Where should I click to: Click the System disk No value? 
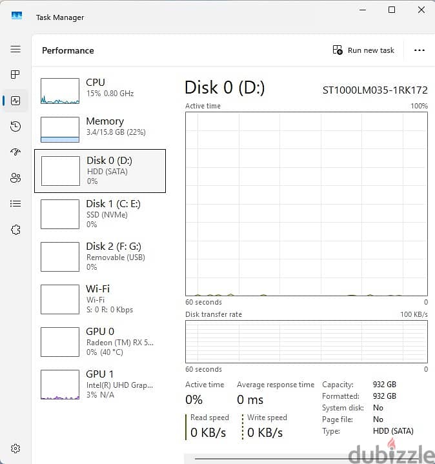378,407
